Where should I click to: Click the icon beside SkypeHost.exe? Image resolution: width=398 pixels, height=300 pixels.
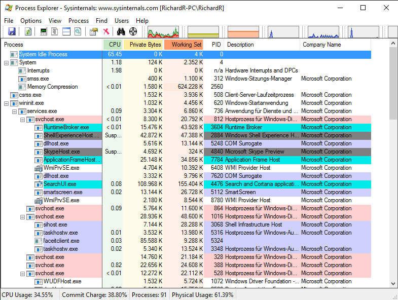pyautogui.click(x=39, y=152)
